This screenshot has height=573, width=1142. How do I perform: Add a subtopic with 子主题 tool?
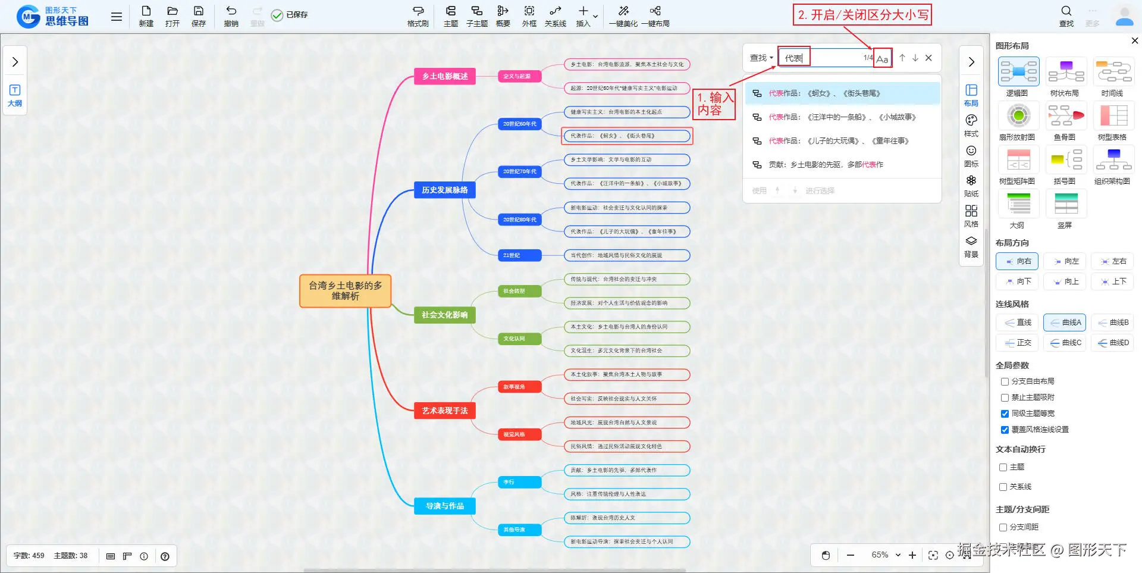pyautogui.click(x=477, y=16)
